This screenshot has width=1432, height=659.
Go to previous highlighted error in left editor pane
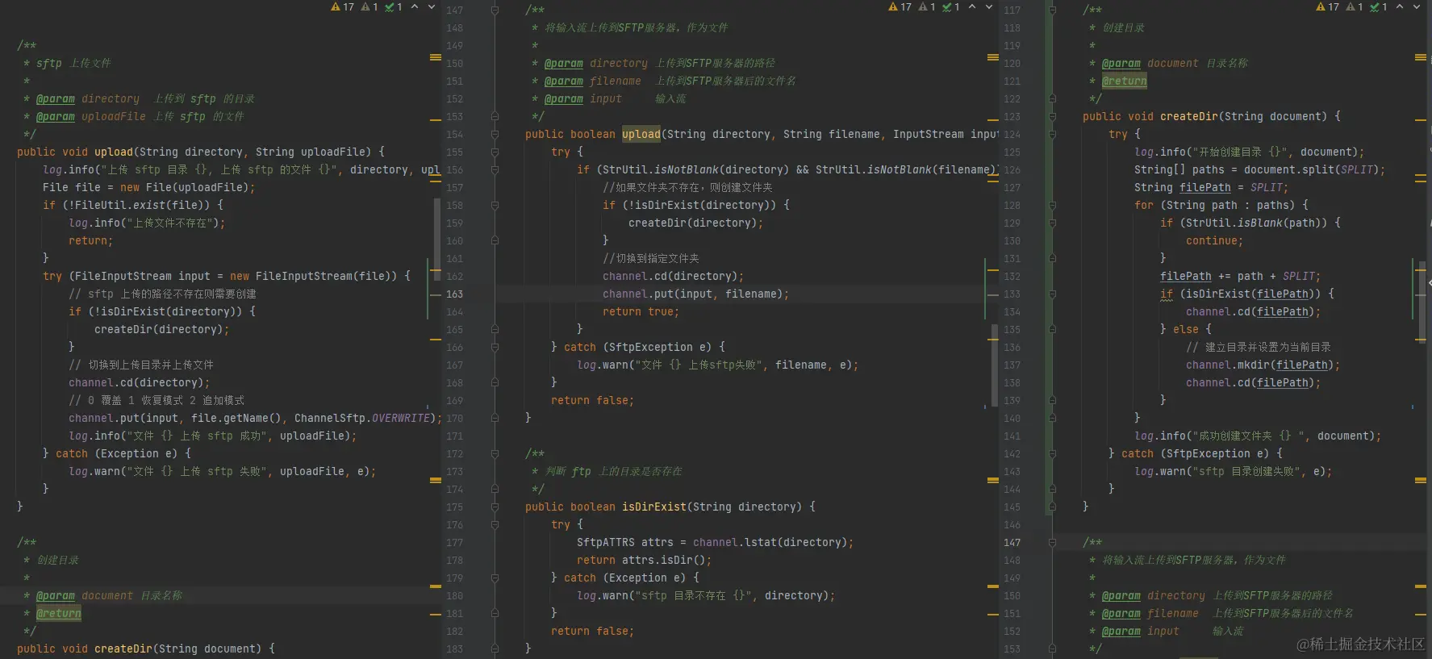coord(415,6)
